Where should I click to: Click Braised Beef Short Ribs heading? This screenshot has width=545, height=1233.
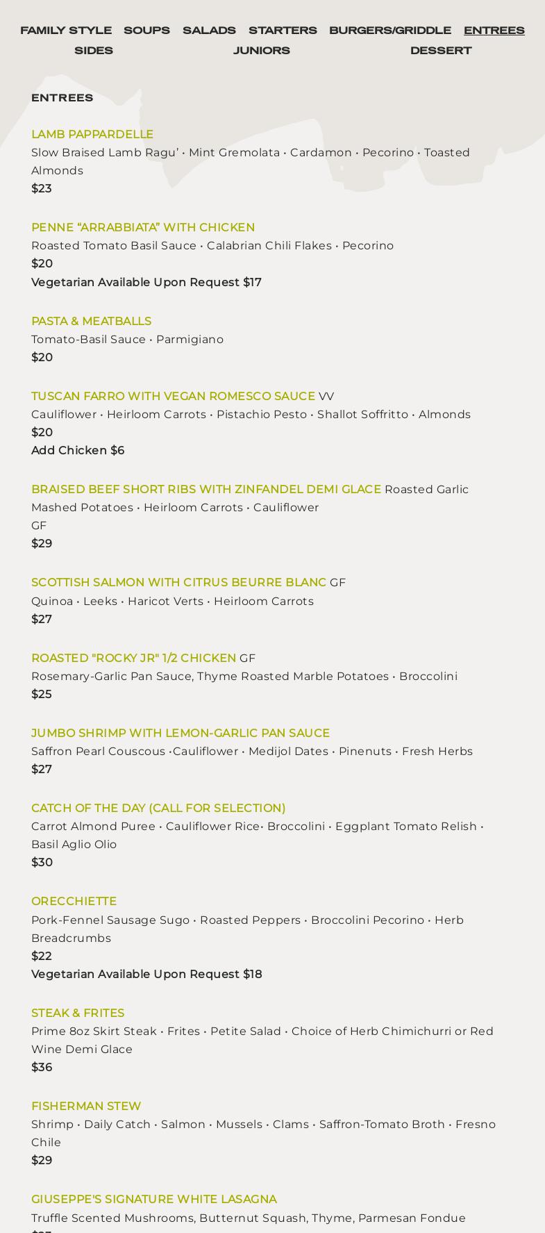pos(206,489)
